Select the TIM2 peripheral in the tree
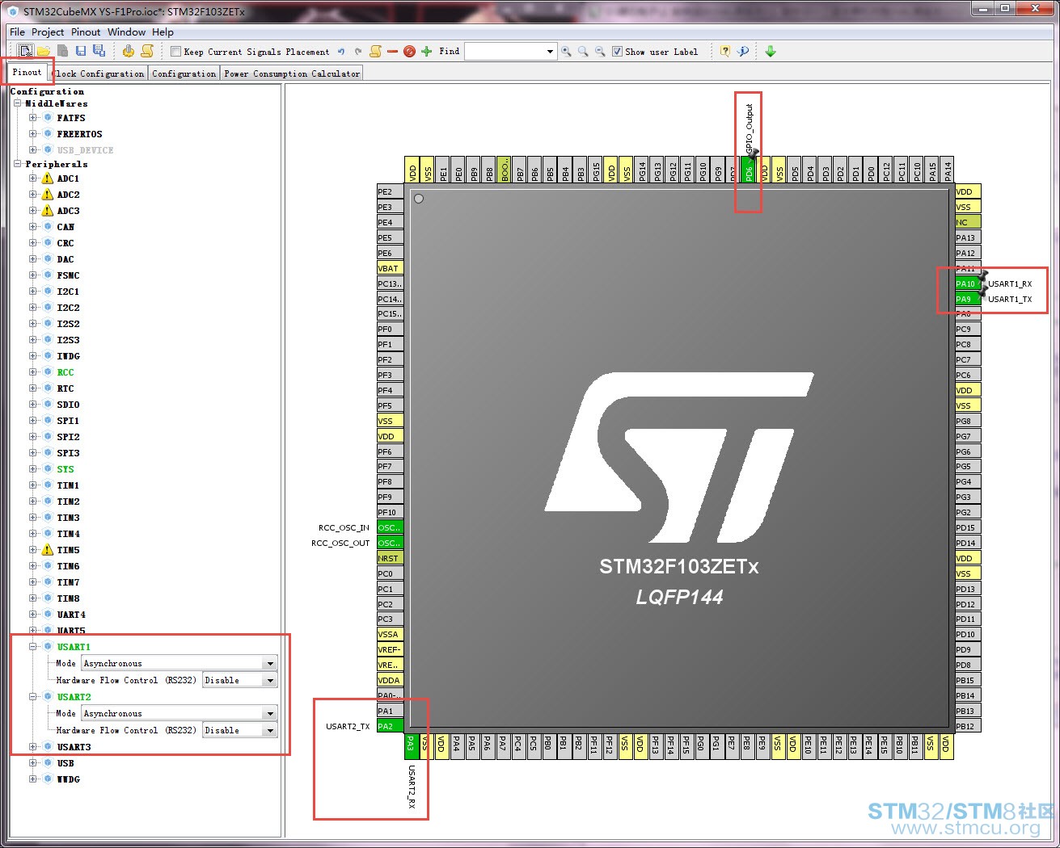The width and height of the screenshot is (1060, 848). (68, 502)
